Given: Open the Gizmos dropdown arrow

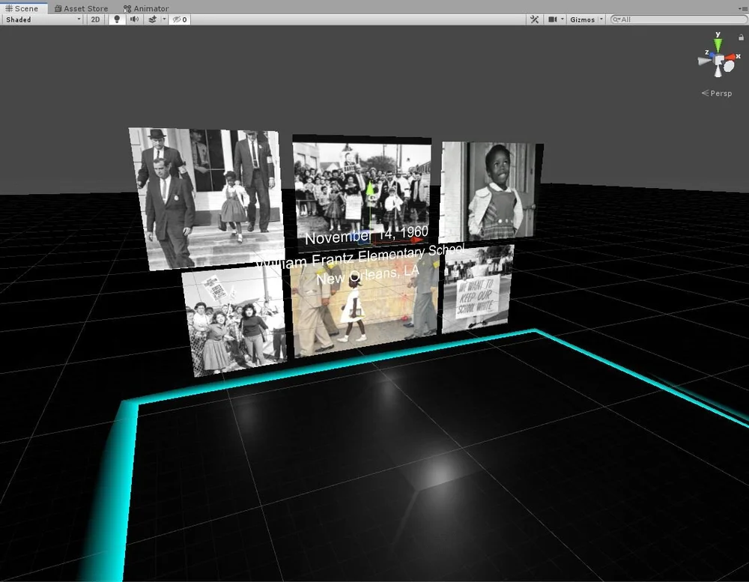Looking at the screenshot, I should pos(601,19).
